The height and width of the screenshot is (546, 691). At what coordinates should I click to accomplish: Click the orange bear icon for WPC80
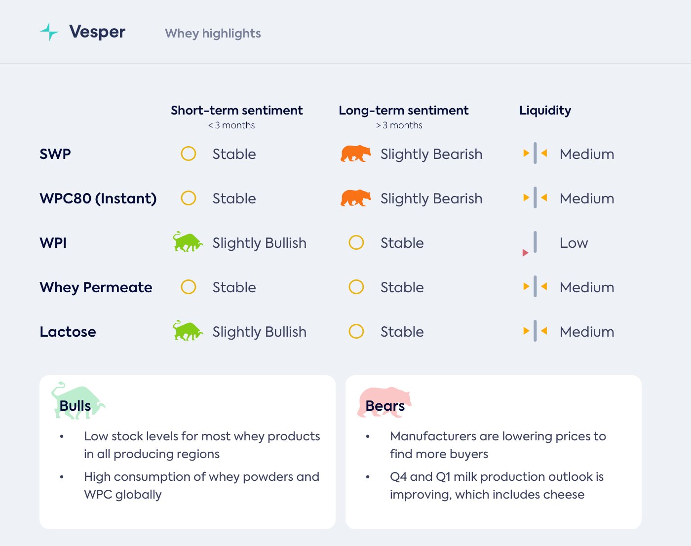coord(355,198)
